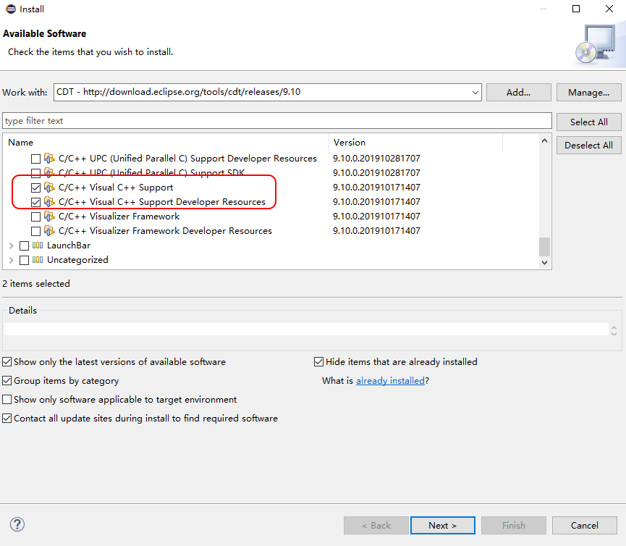Open the already installed link

click(x=390, y=379)
